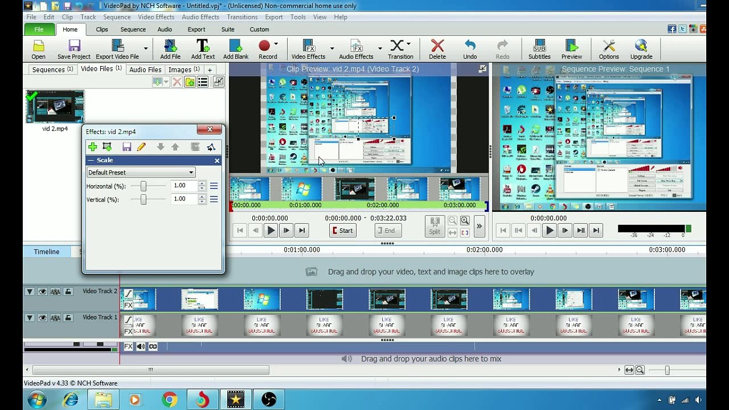Toggle the lock on Video Track 1
Screen dimensions: 729x410
(68, 318)
